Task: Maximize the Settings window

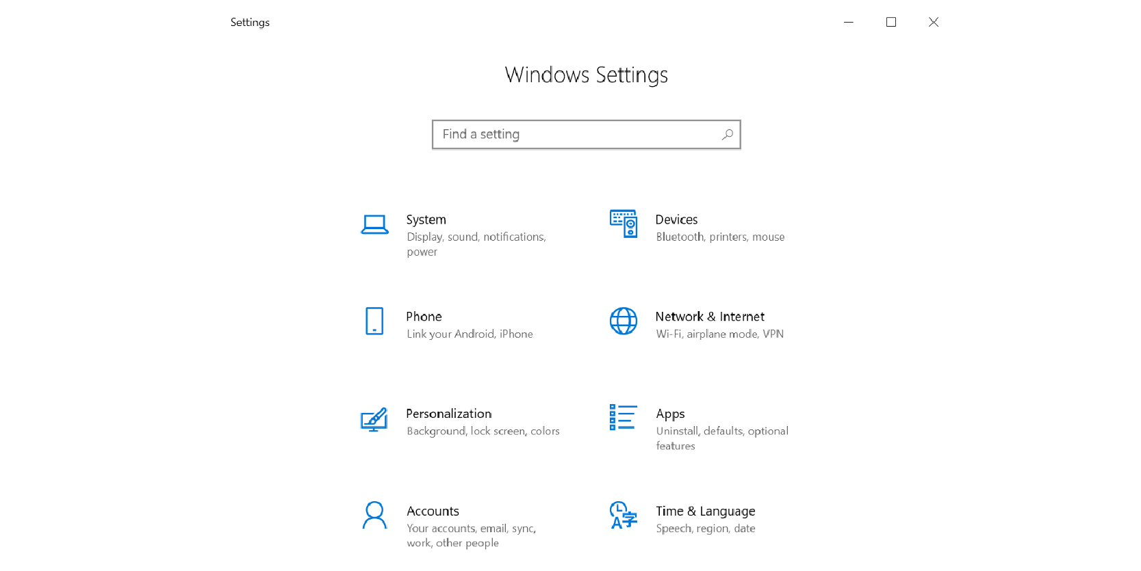Action: (x=891, y=22)
